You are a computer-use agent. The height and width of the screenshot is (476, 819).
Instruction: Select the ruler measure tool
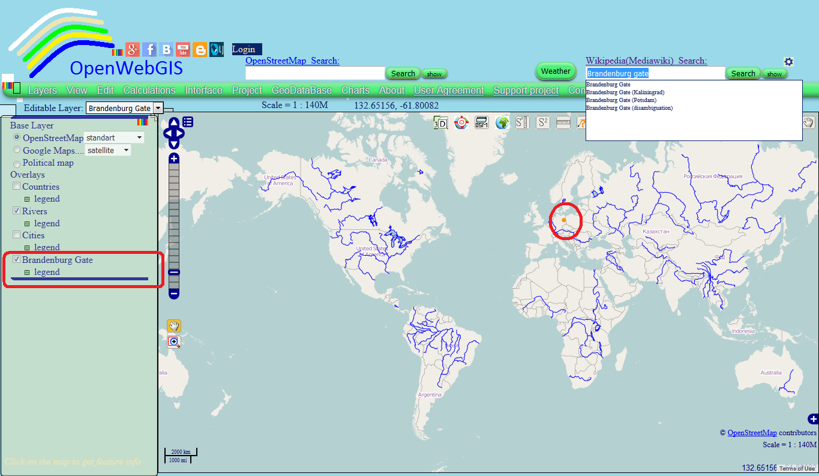tap(563, 122)
